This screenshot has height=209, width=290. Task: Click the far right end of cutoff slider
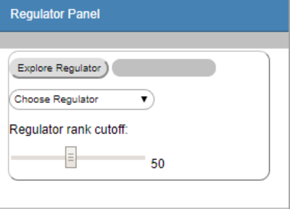pos(144,157)
